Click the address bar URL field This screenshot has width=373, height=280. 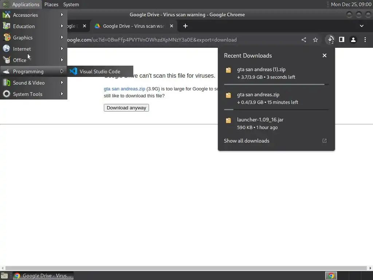coord(152,40)
